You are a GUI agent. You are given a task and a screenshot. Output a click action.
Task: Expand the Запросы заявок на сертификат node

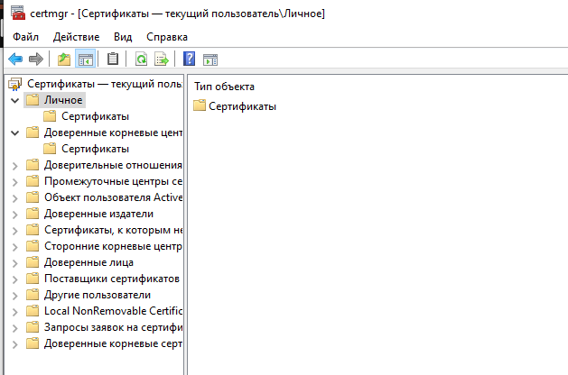coord(14,327)
